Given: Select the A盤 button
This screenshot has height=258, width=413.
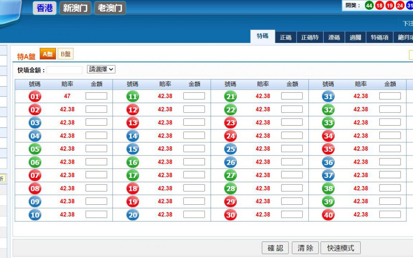Looking at the screenshot, I should (x=47, y=54).
